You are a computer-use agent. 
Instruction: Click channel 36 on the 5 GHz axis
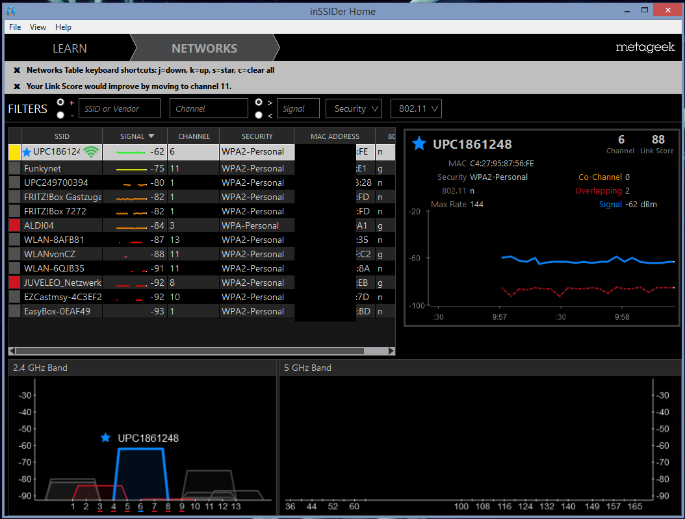[x=290, y=507]
